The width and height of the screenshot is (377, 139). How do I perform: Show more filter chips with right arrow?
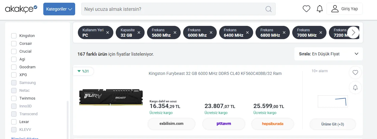[354, 32]
